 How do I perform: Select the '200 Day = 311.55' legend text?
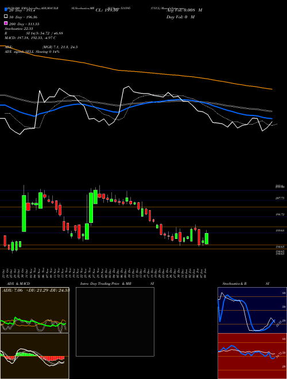(24, 24)
